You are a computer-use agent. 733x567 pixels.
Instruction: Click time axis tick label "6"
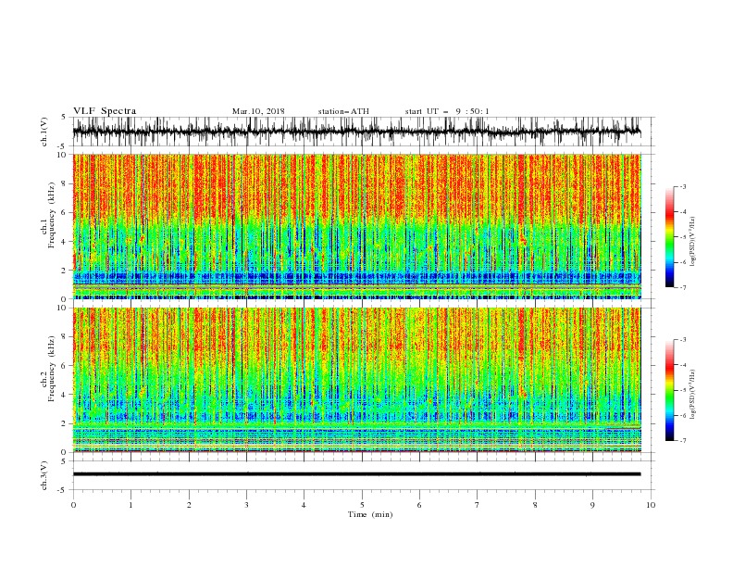pos(419,505)
